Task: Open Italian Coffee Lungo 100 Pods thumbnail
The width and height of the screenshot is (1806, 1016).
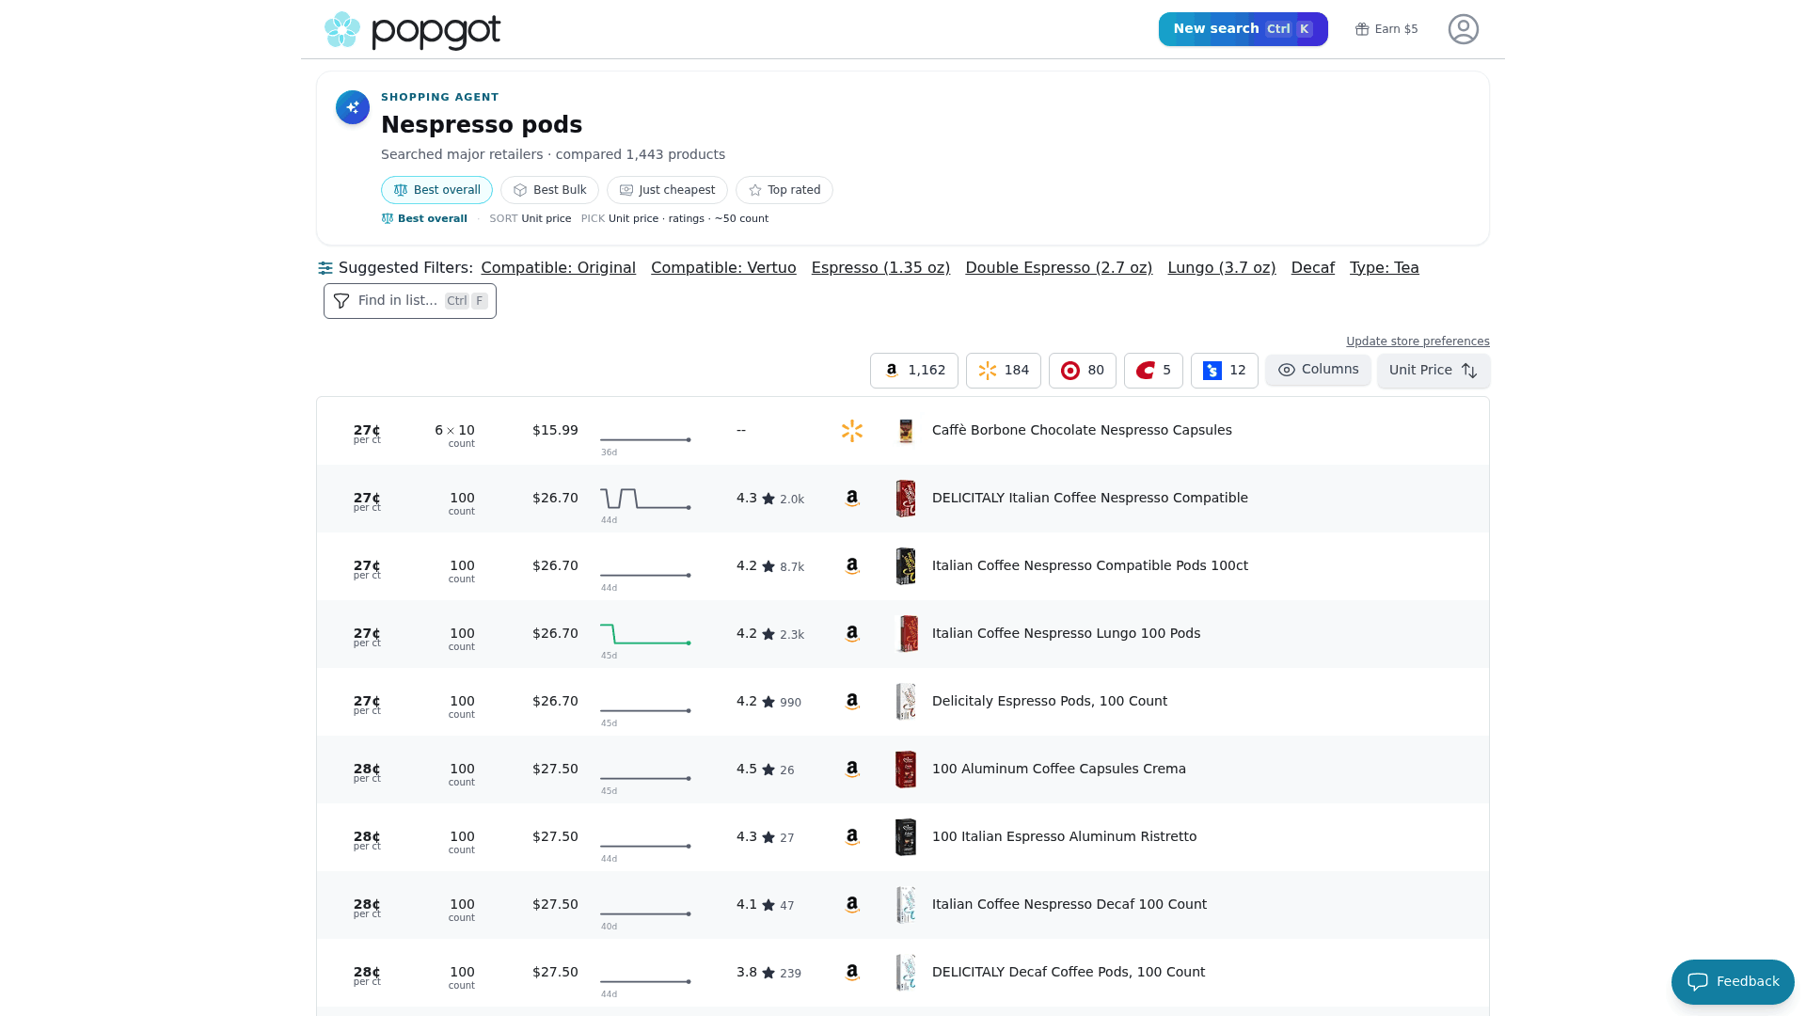Action: [x=906, y=634]
